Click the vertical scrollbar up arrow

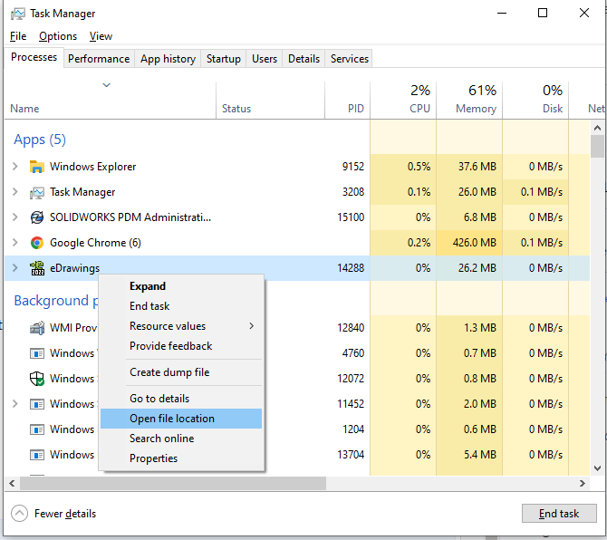pyautogui.click(x=597, y=128)
